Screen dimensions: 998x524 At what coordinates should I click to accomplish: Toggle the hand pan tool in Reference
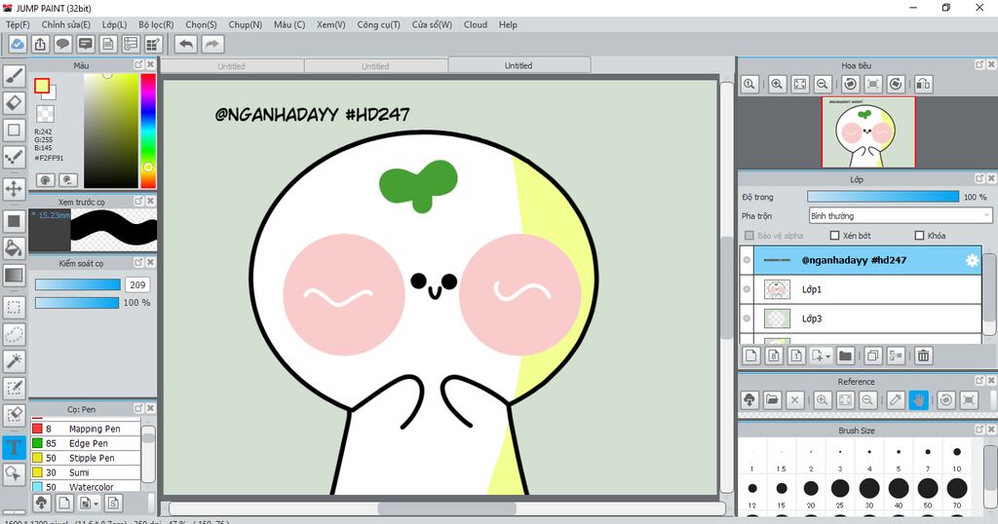pos(918,400)
